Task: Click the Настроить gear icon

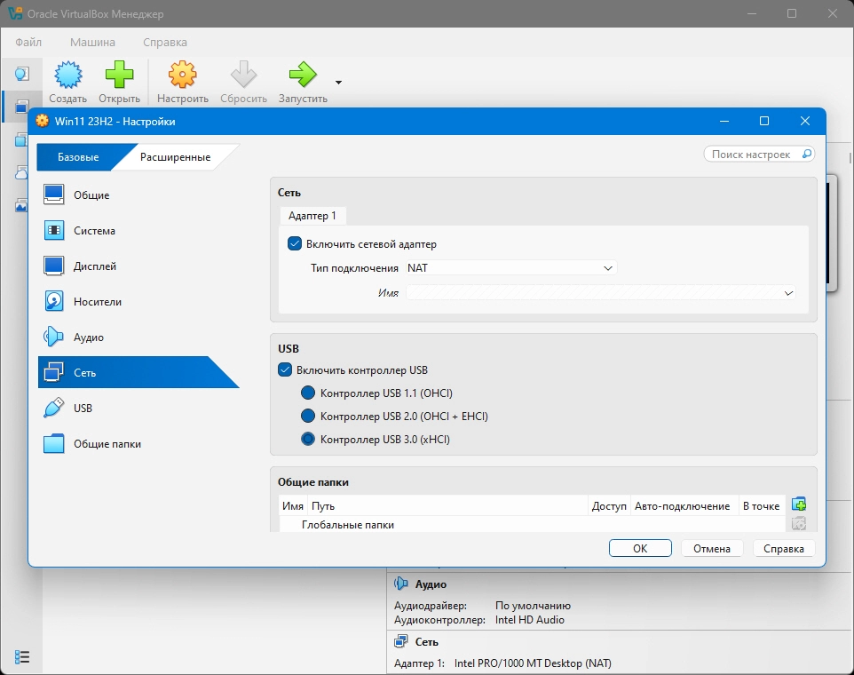Action: pos(183,75)
